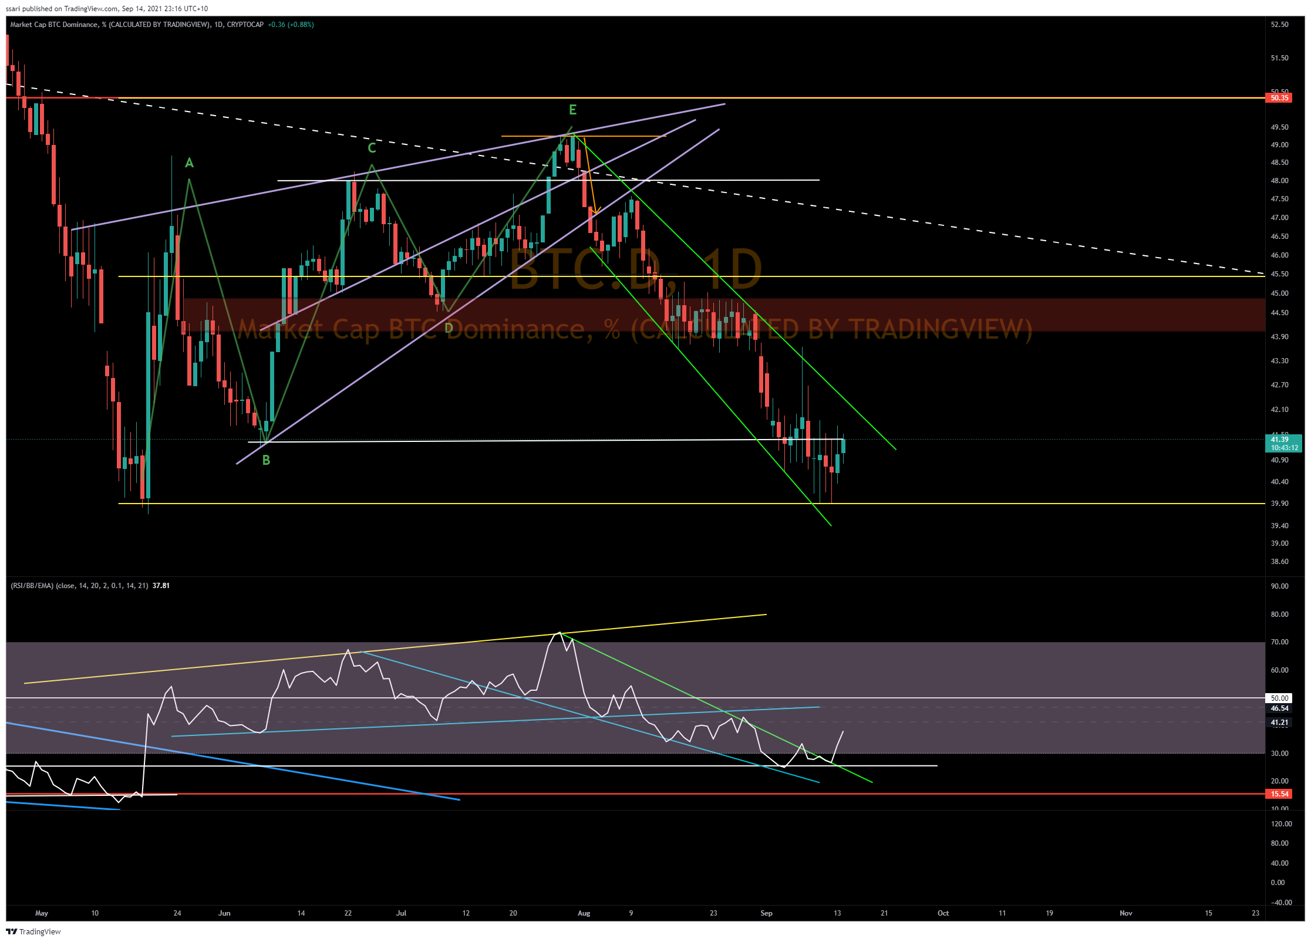Click the 'Jun' label on time axis
Screen dimensions: 1311x942
pyautogui.click(x=224, y=913)
